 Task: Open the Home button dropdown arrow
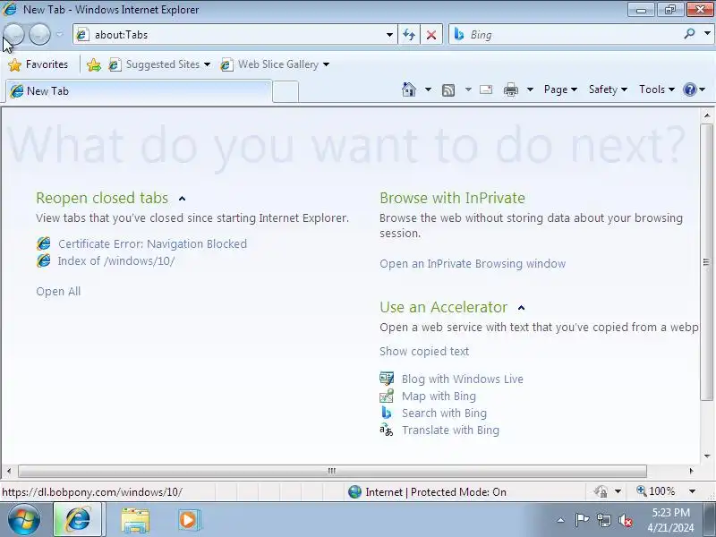tap(428, 89)
